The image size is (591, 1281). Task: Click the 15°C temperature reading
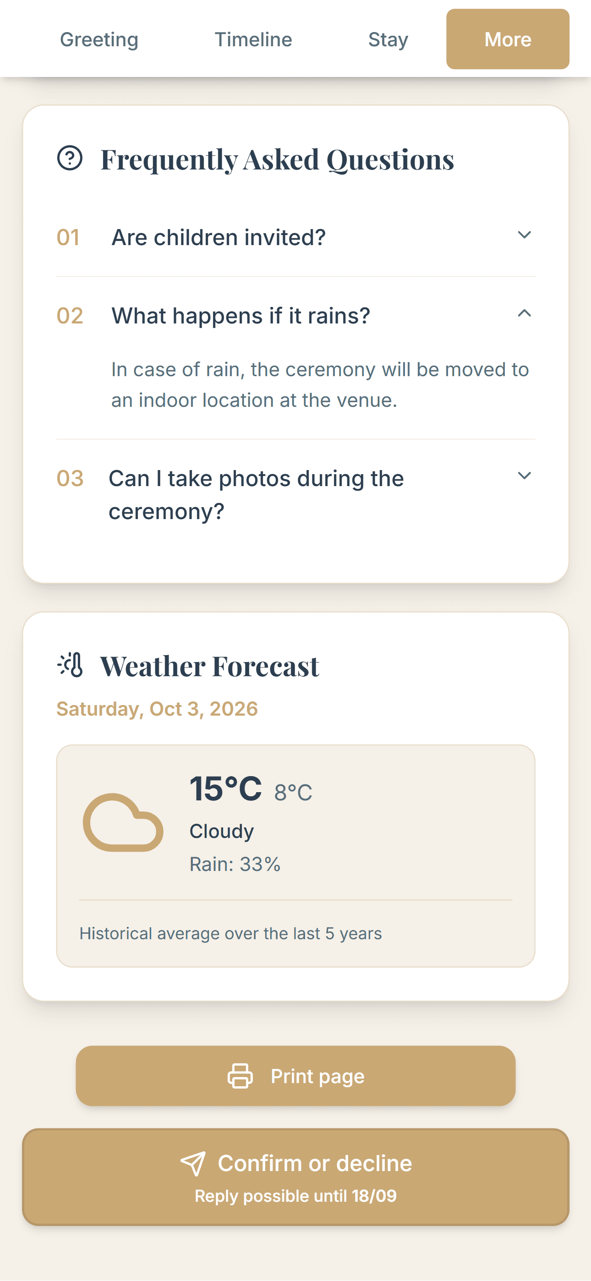tap(225, 788)
